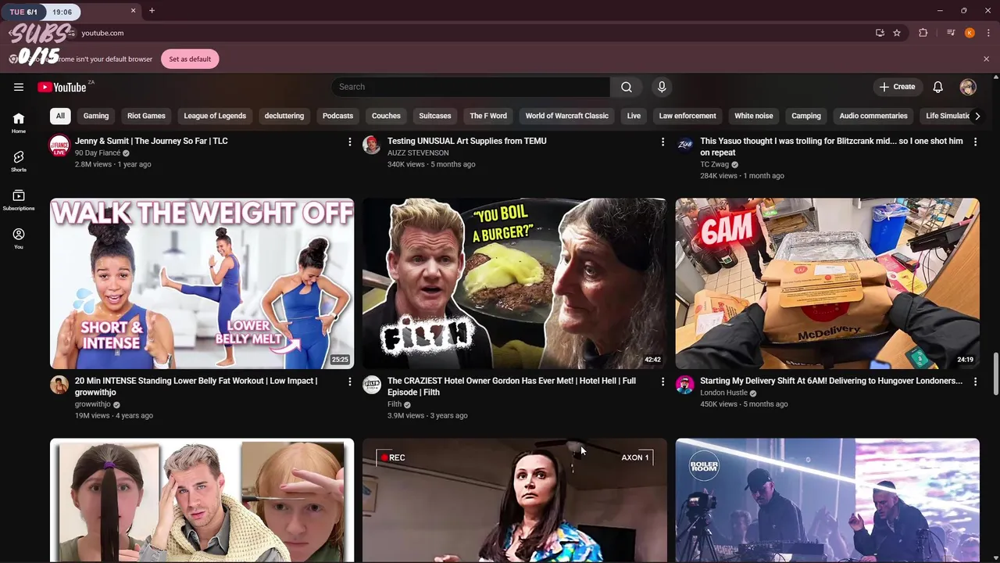Visit TC Zwag channel

(714, 164)
